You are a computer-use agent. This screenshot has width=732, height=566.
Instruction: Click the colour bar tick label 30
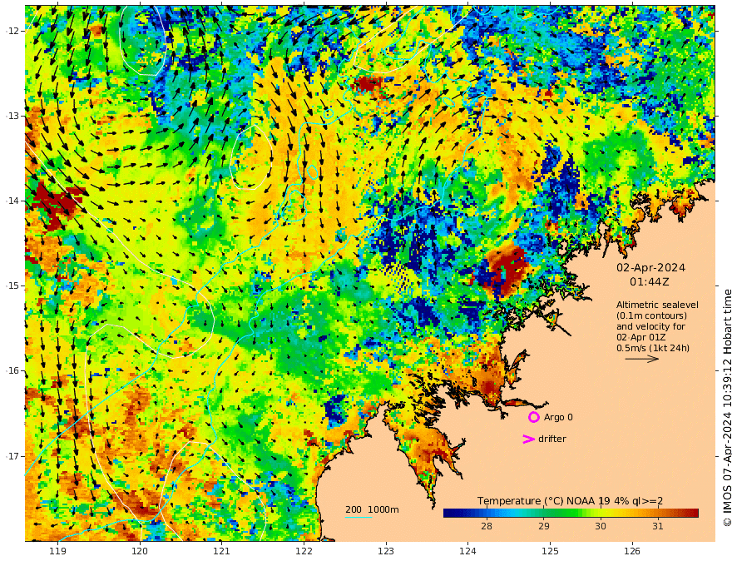click(601, 526)
